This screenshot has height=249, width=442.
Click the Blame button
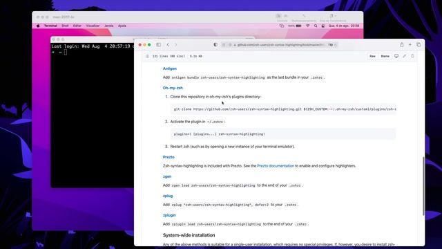(385, 56)
